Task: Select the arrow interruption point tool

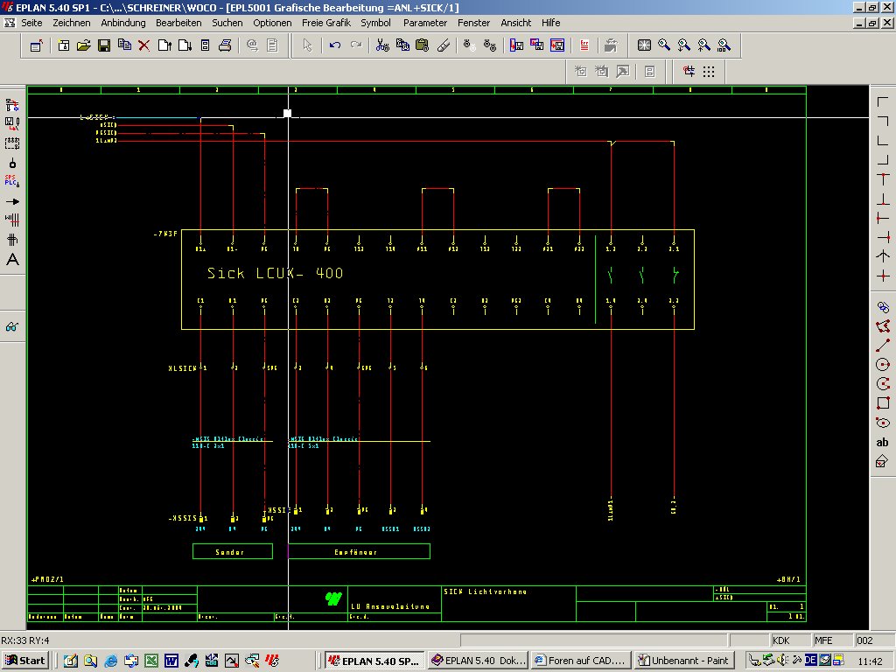Action: 12,201
